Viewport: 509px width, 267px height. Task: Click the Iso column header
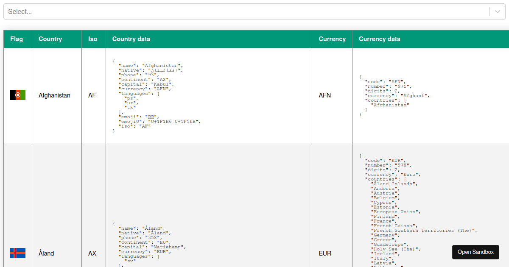tap(93, 39)
